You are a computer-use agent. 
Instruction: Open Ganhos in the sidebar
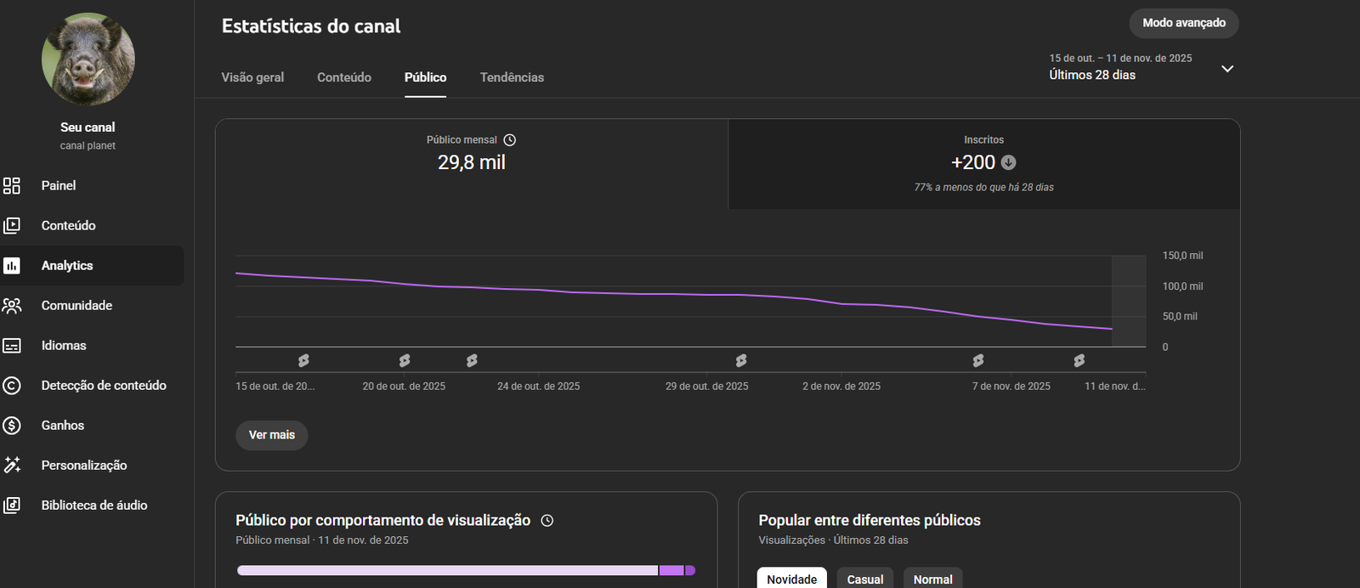coord(92,425)
